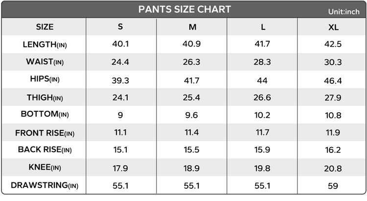367x201 pixels.
Task: Select the L size column header
Action: point(263,27)
